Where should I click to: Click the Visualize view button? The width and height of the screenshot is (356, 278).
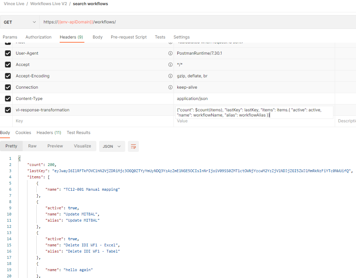pos(82,146)
